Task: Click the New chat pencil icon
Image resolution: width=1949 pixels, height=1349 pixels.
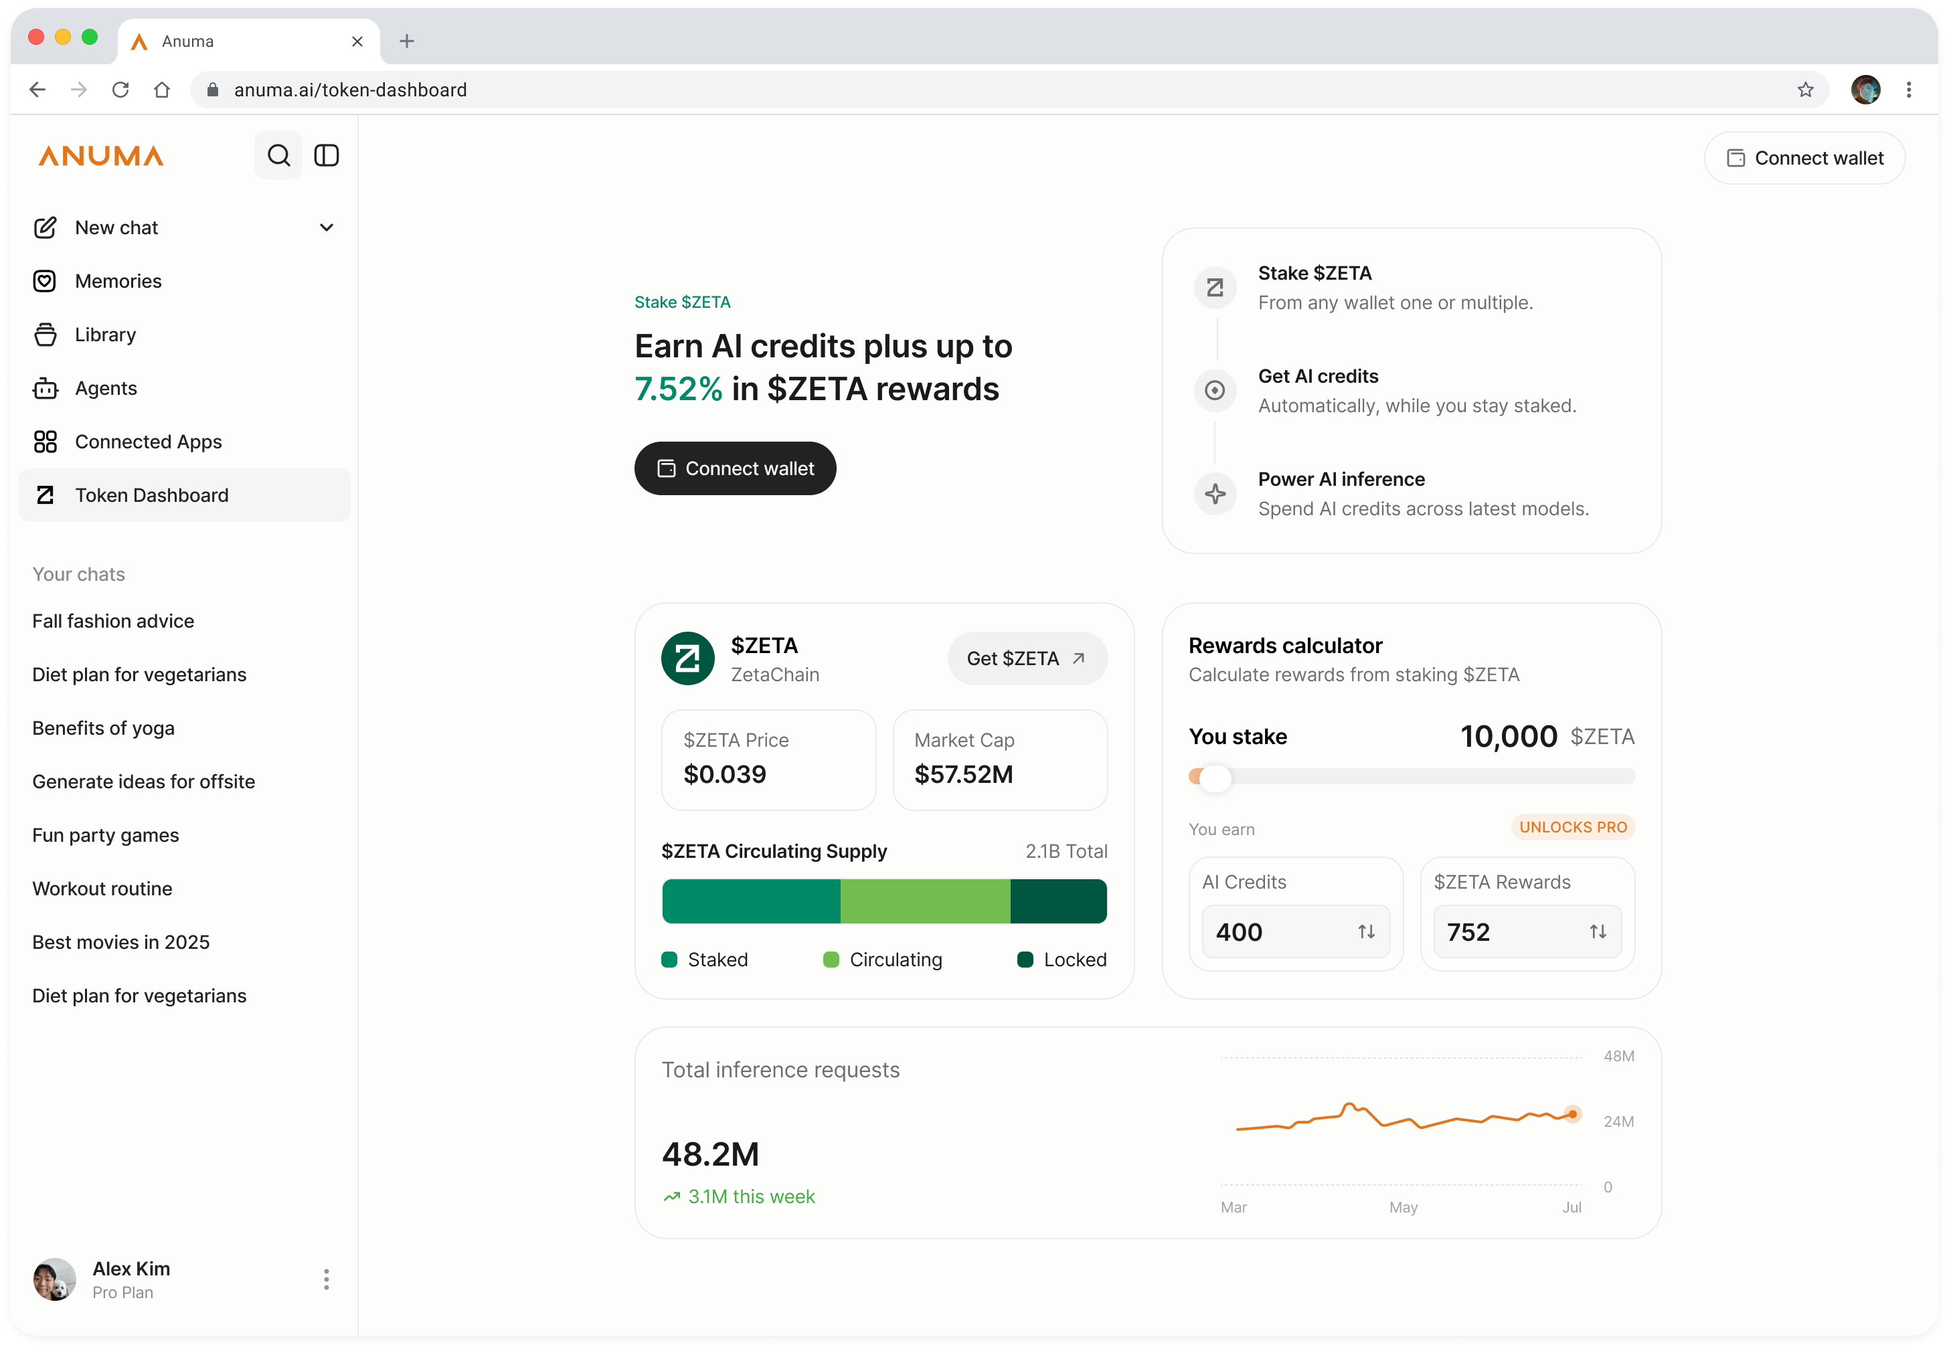Action: click(45, 228)
